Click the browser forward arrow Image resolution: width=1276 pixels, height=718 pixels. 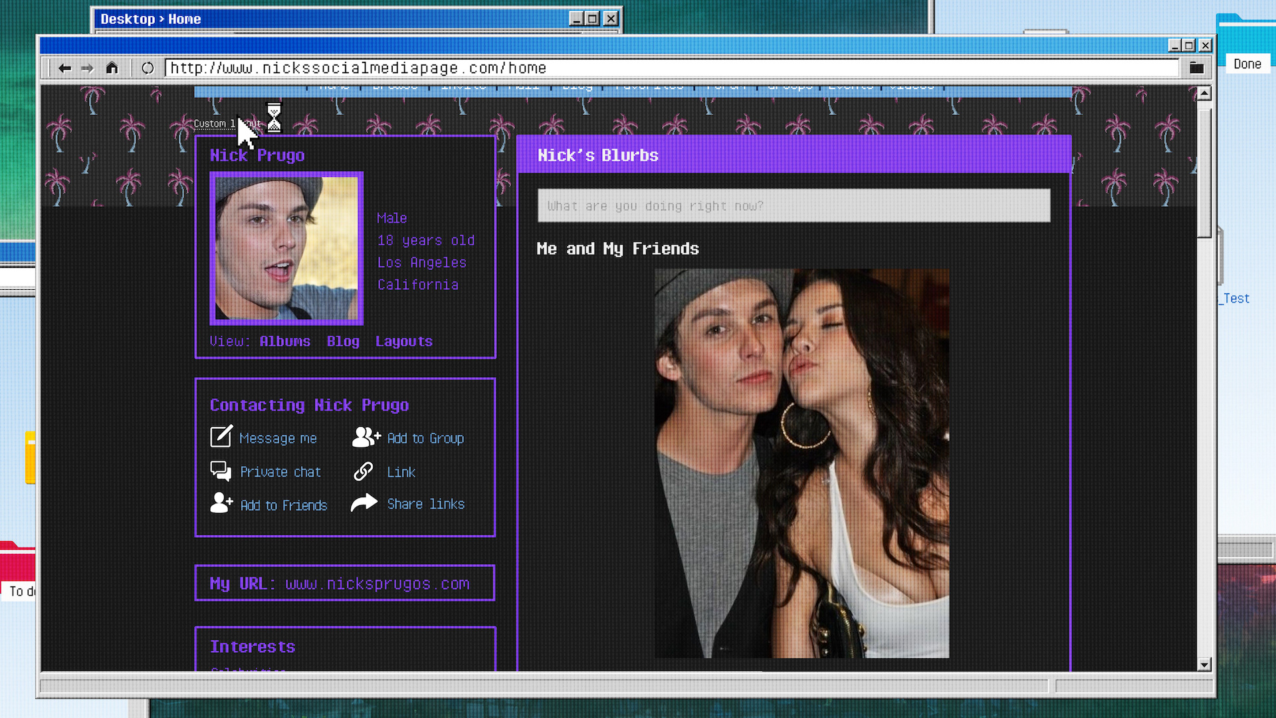pos(87,68)
